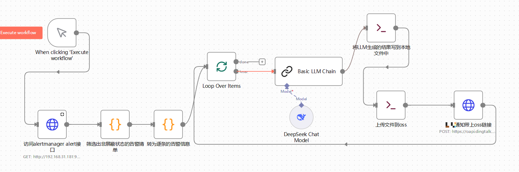The image size is (519, 172).
Task: Click the loop output handle of Loop Over Items
Action: pyautogui.click(x=236, y=71)
